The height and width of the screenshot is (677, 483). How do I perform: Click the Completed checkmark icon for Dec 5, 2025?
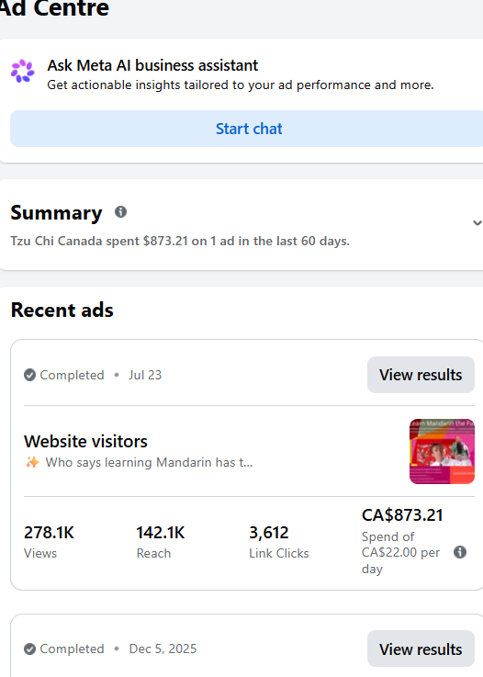click(x=29, y=649)
